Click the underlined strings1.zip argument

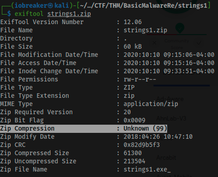click(x=69, y=14)
